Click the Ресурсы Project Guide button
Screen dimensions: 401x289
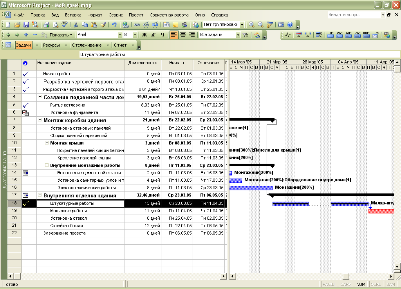point(51,45)
